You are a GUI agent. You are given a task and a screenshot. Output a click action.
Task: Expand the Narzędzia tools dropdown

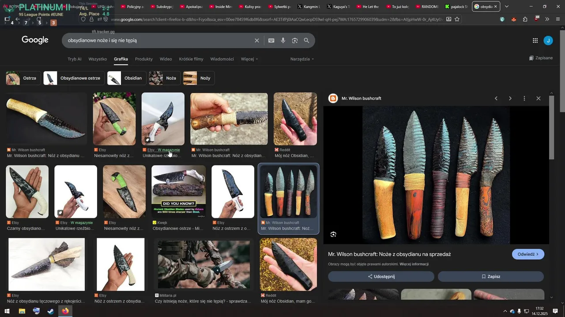[302, 59]
